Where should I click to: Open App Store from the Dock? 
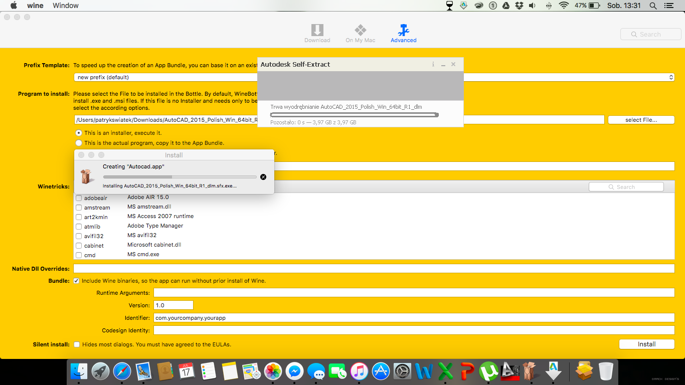pyautogui.click(x=381, y=371)
